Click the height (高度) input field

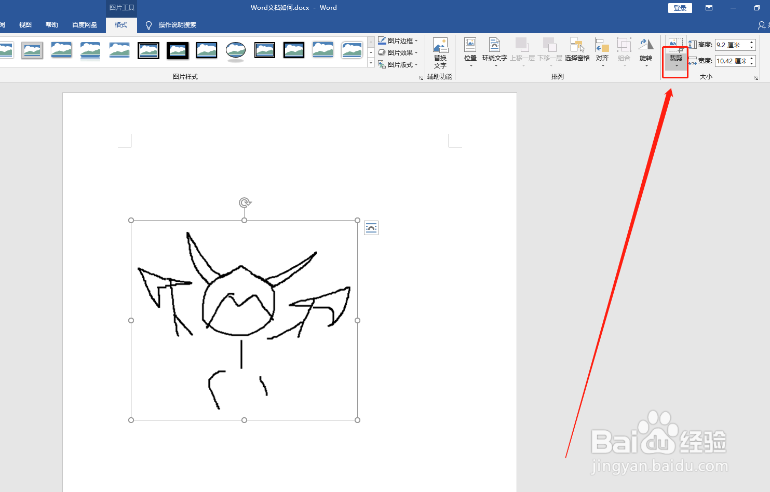point(731,45)
